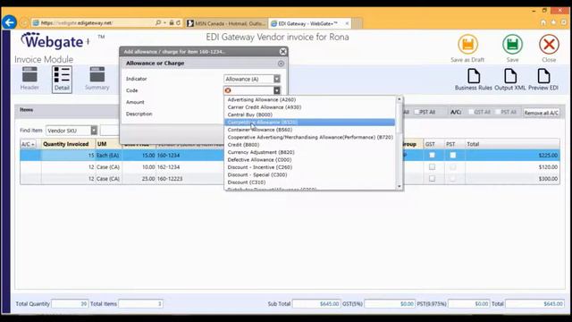Open the Summary section icon
Viewport: 572px width, 322px height.
pyautogui.click(x=97, y=78)
